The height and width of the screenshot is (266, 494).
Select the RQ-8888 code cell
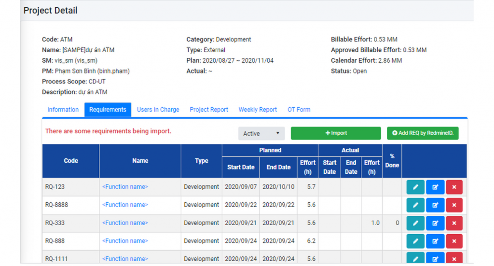(x=71, y=205)
